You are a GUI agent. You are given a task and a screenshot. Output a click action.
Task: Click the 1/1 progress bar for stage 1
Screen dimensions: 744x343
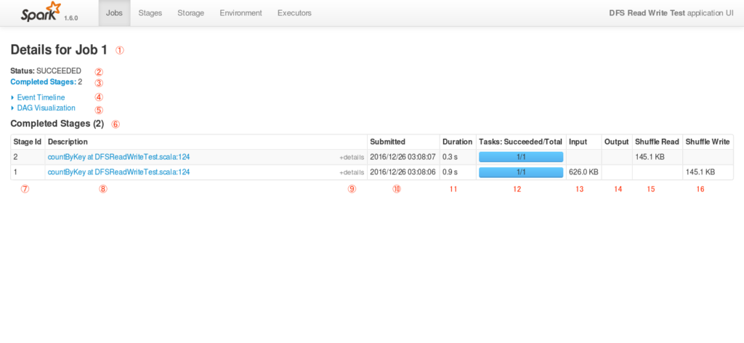(x=521, y=172)
